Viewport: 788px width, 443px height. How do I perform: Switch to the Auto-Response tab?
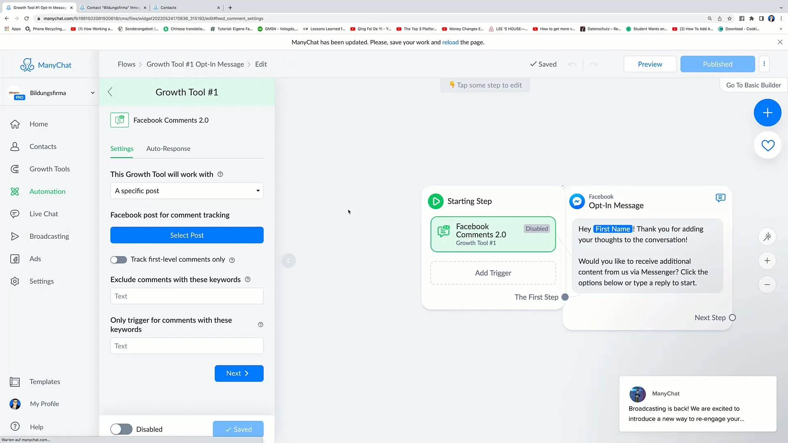tap(168, 149)
